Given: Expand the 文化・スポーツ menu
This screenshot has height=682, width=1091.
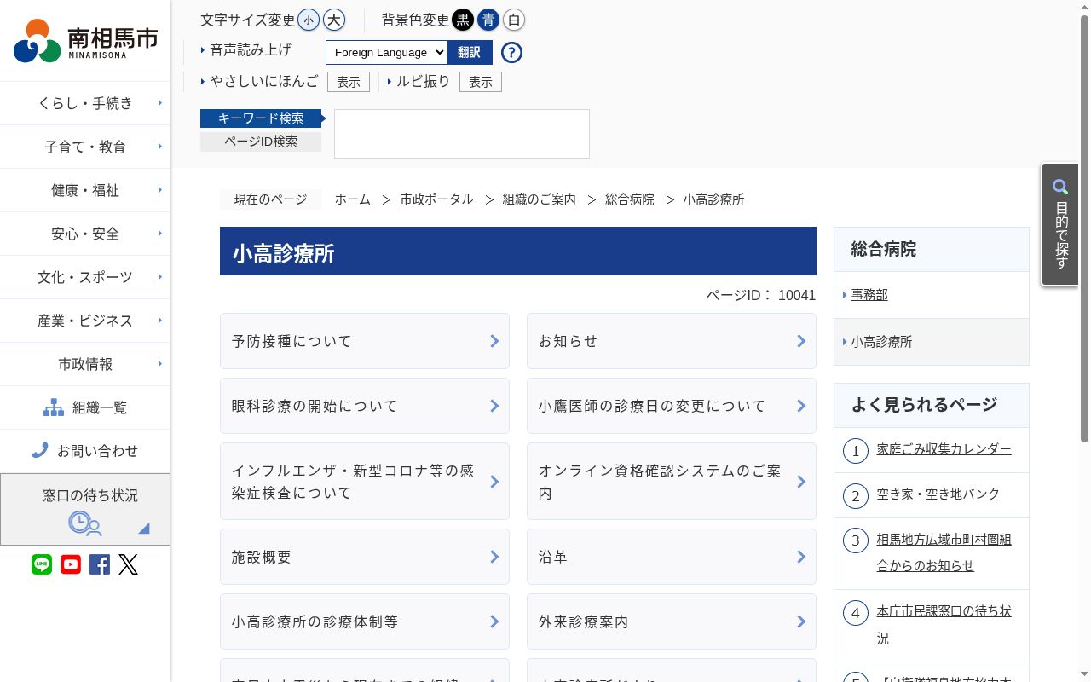Looking at the screenshot, I should (85, 277).
